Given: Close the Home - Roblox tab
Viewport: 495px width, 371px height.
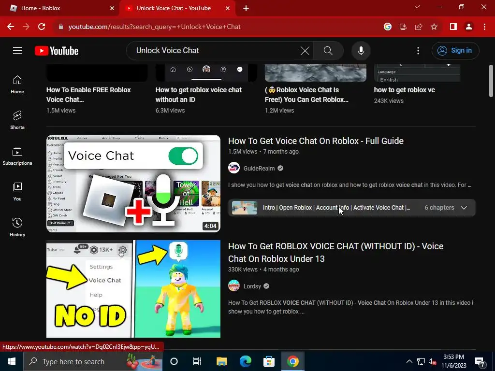Looking at the screenshot, I should click(x=112, y=8).
